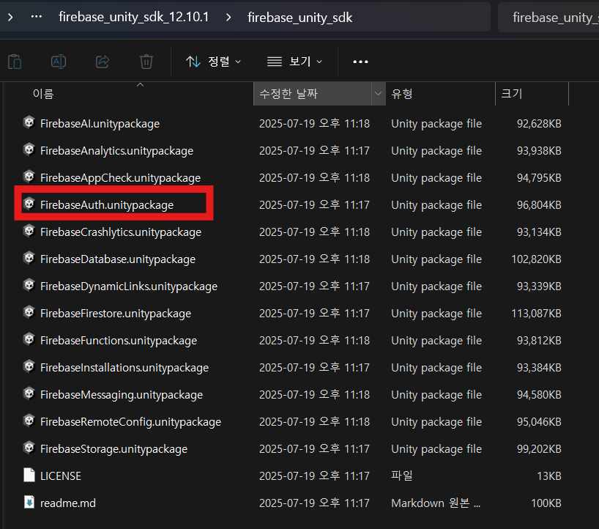Image resolution: width=599 pixels, height=529 pixels.
Task: Click the search box beside the address bar
Action: (x=548, y=17)
